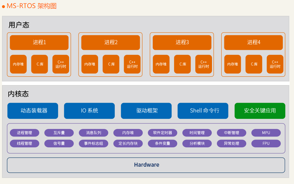Viewport: 294px width, 184px height.
Task: Open the 软件定时器 module
Action: [x=163, y=133]
